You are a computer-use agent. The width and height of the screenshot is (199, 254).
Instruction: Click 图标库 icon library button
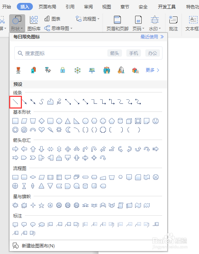click(x=34, y=23)
